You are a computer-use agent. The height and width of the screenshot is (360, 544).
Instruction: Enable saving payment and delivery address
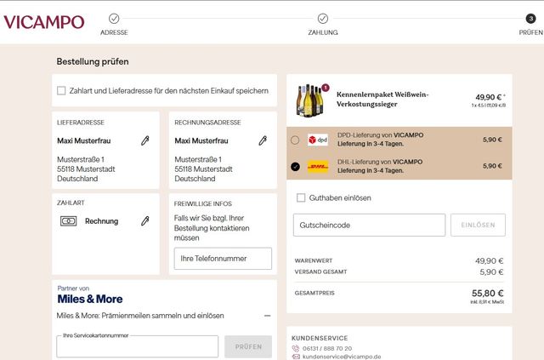pos(61,90)
